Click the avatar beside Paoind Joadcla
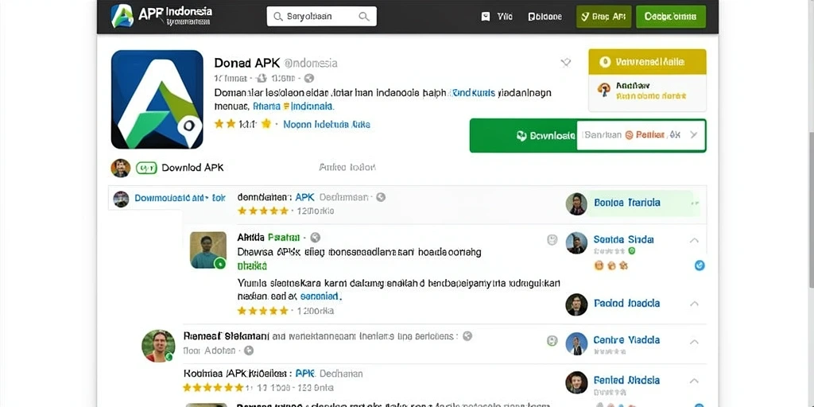The width and height of the screenshot is (814, 407). coord(576,304)
